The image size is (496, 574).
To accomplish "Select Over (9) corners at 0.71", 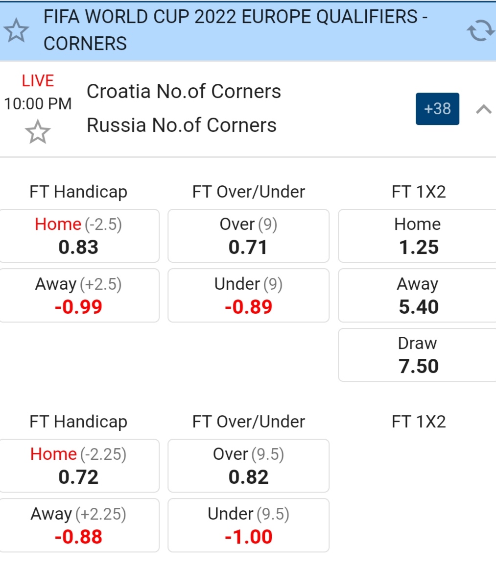I will pyautogui.click(x=248, y=236).
